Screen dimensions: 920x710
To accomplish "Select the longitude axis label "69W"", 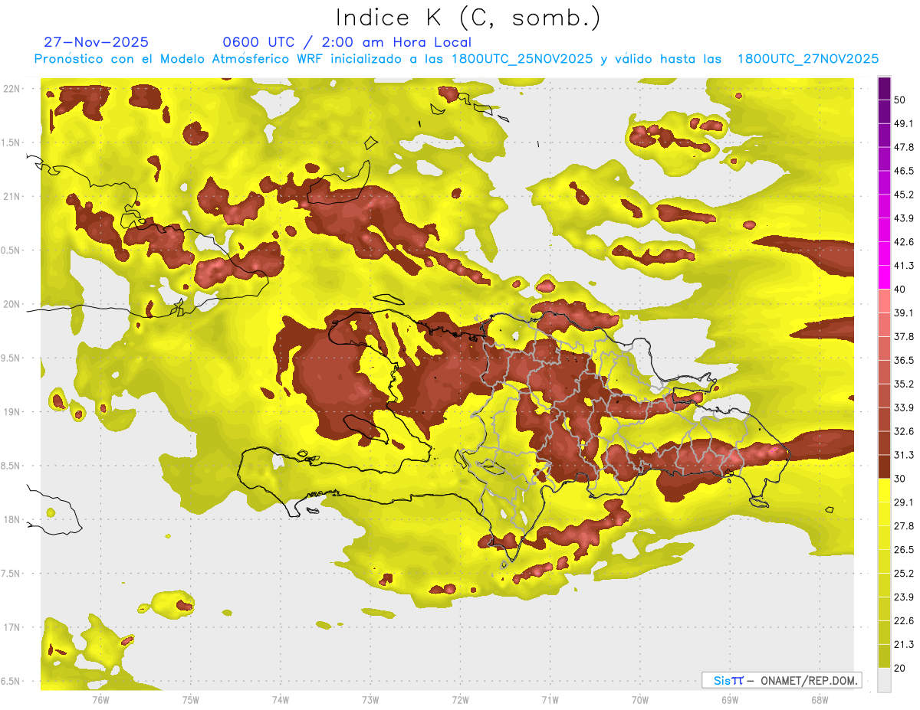I will click(x=730, y=699).
